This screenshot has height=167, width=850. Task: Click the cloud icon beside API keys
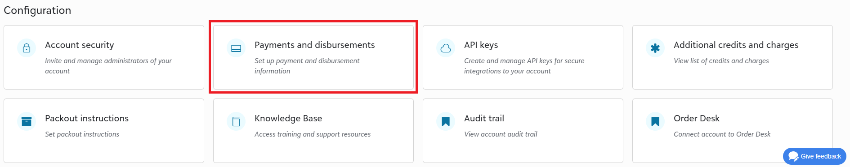click(446, 48)
